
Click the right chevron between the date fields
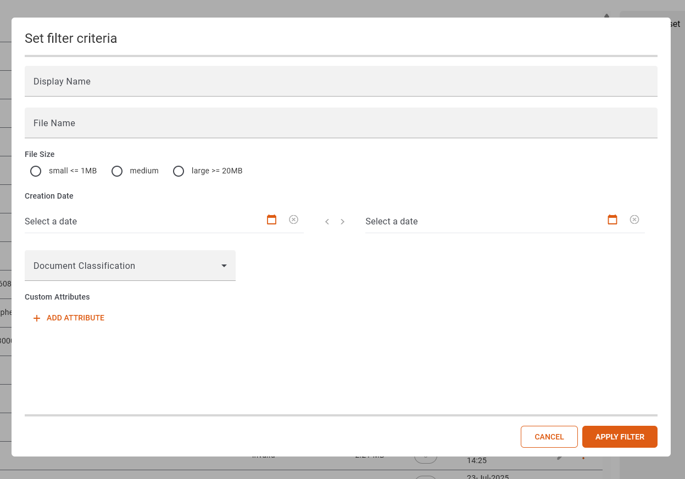pyautogui.click(x=343, y=222)
